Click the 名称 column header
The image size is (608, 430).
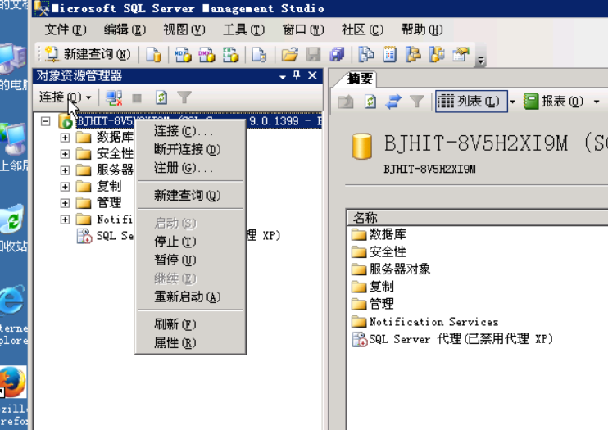pos(478,218)
